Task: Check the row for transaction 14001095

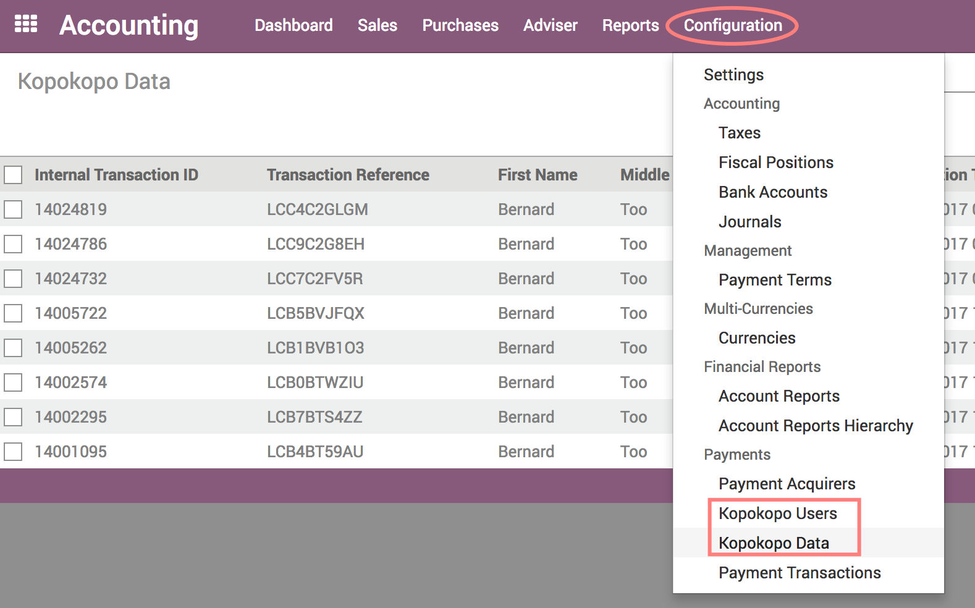Action: (13, 452)
